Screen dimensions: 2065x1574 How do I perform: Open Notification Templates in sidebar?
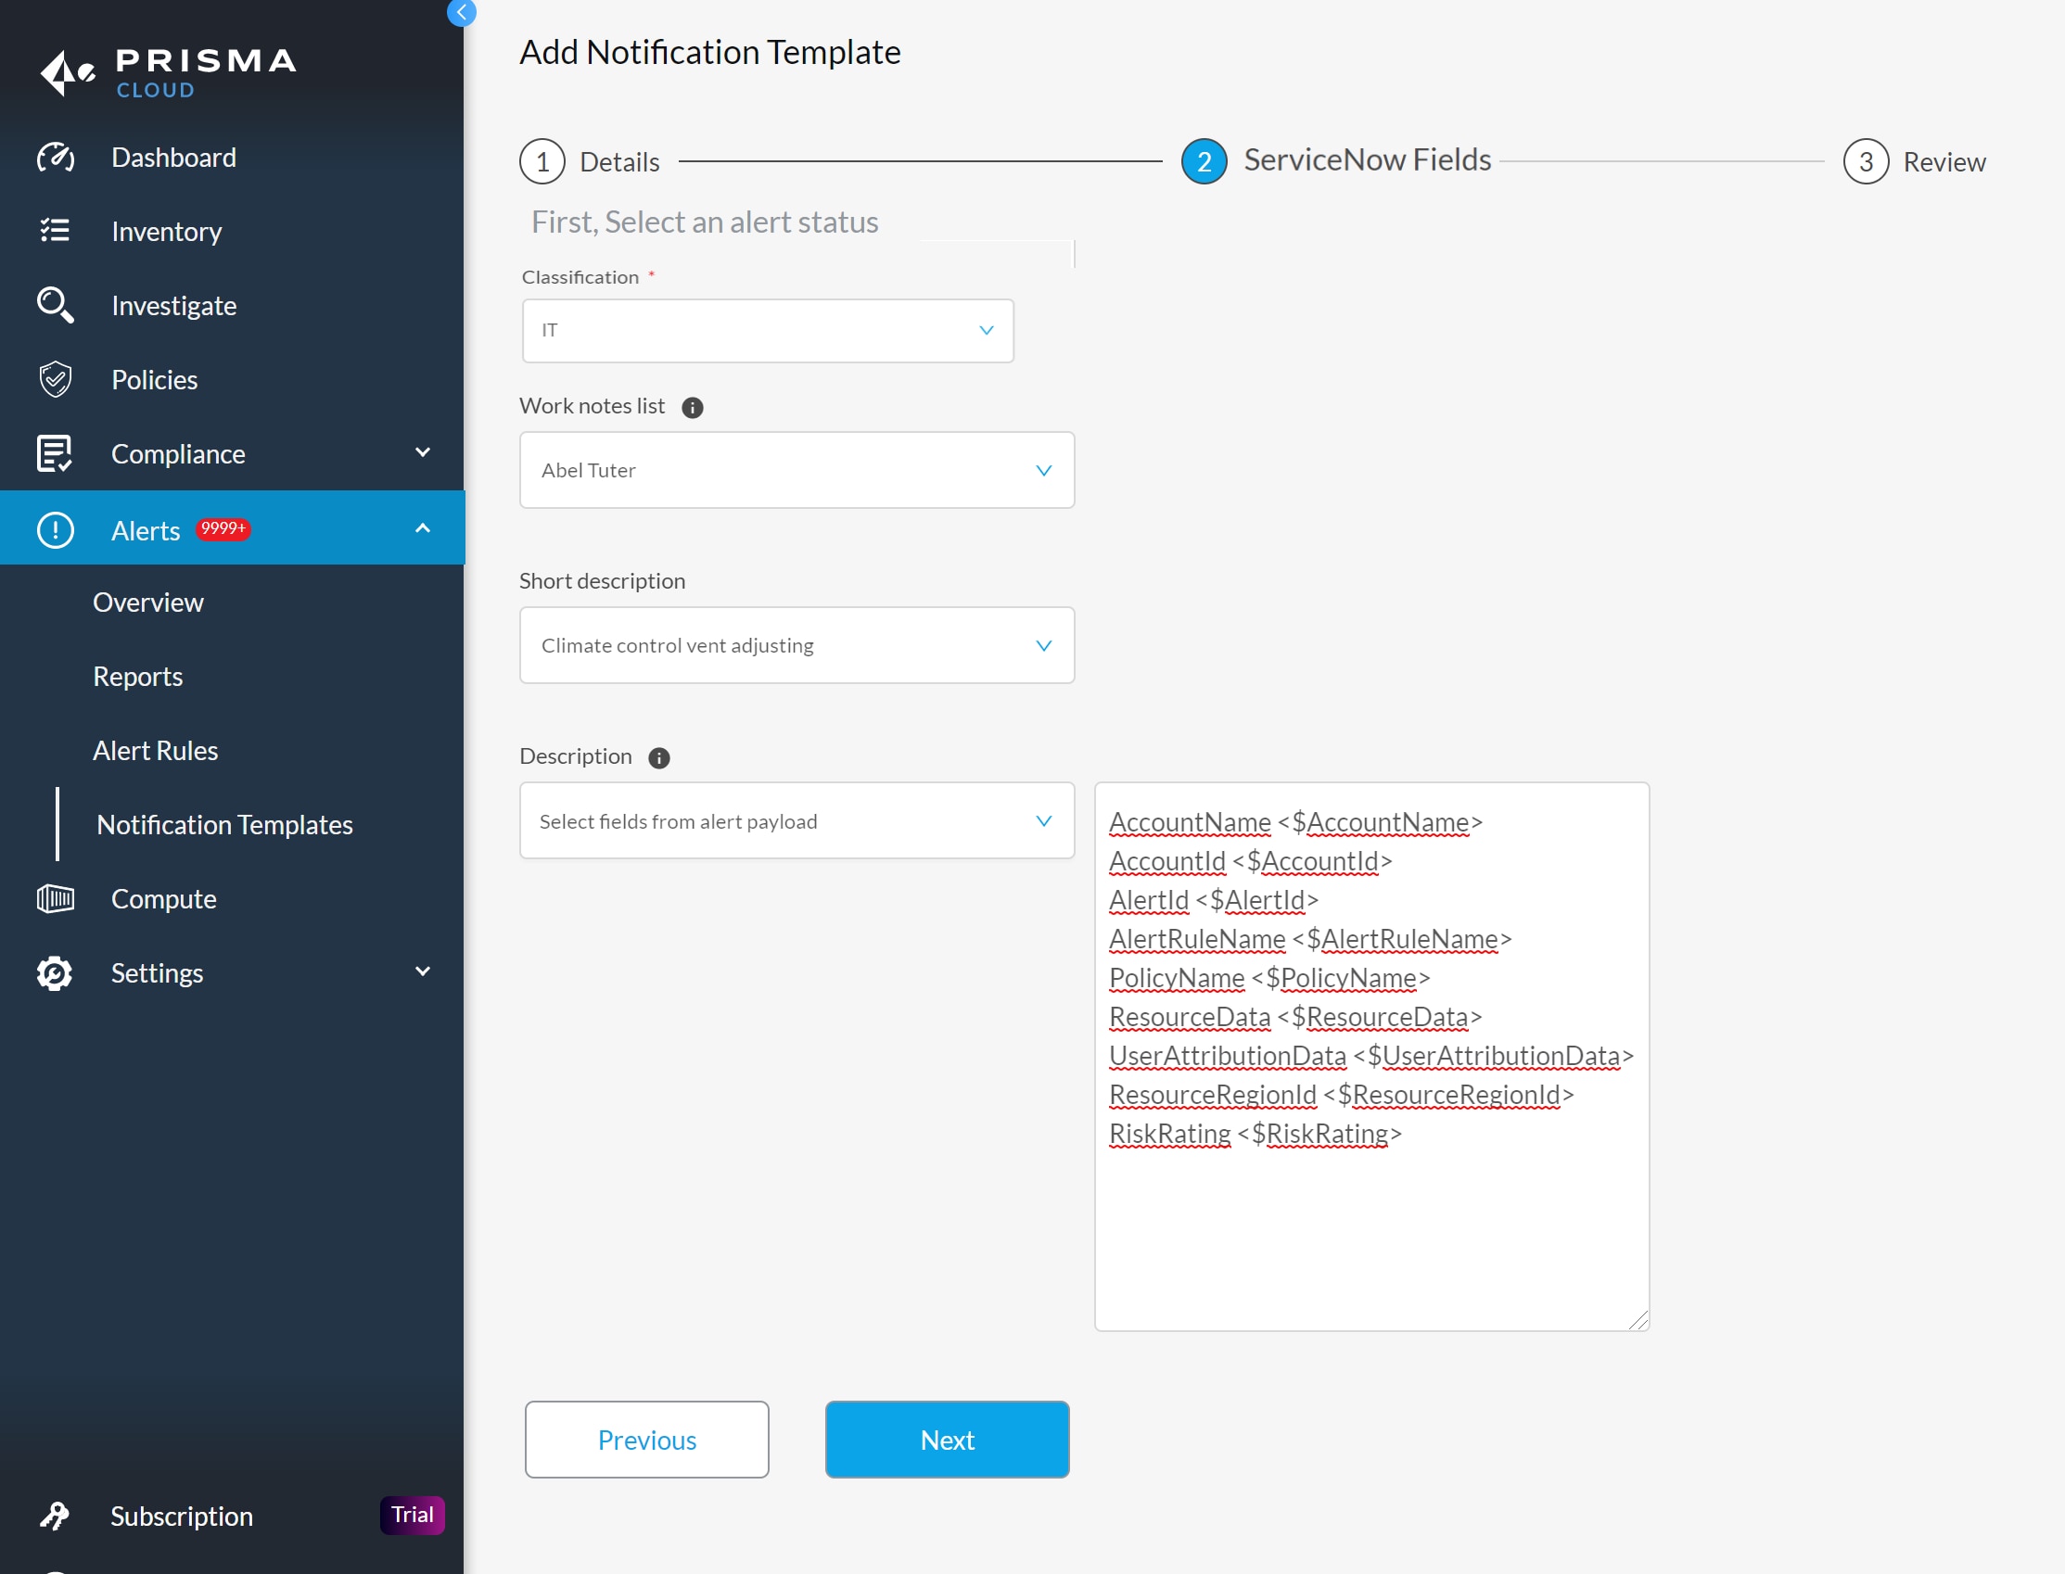pos(225,824)
